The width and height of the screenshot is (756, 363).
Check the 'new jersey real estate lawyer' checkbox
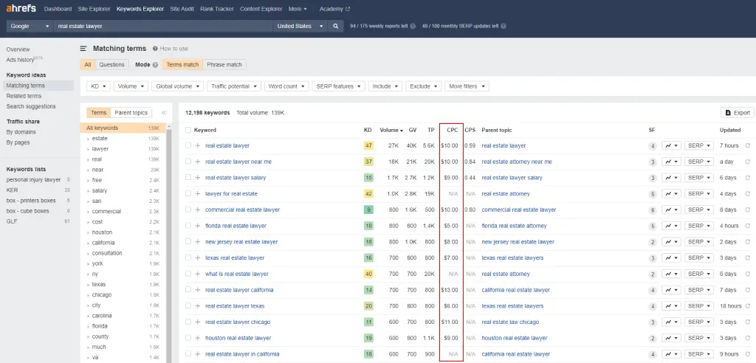pyautogui.click(x=188, y=241)
